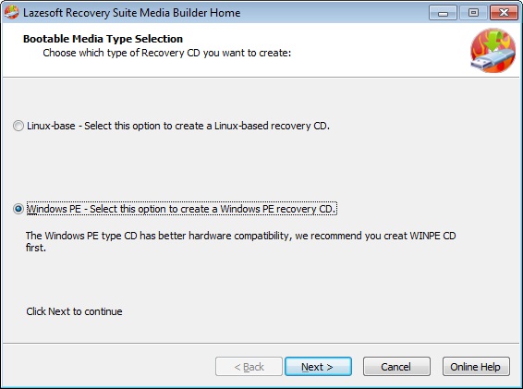Click the separator line above the wizard buttons
This screenshot has height=389, width=523.
coord(261,343)
